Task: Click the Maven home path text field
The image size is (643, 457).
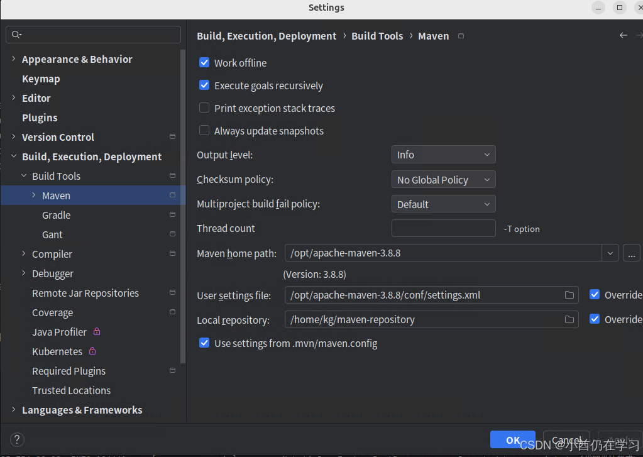Action: [443, 253]
